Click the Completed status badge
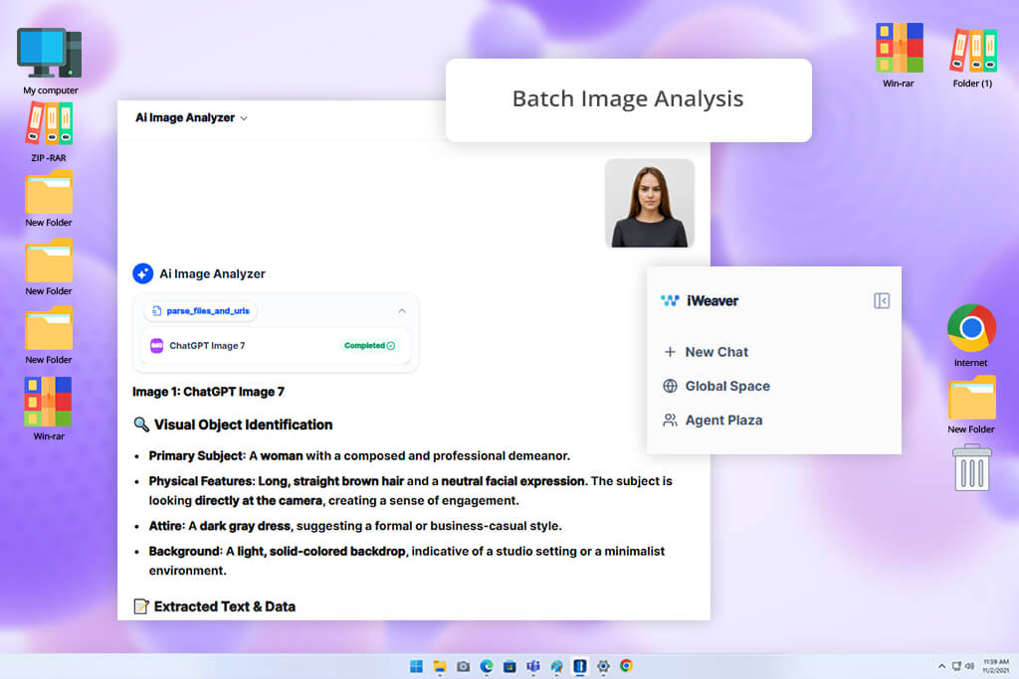 [369, 346]
